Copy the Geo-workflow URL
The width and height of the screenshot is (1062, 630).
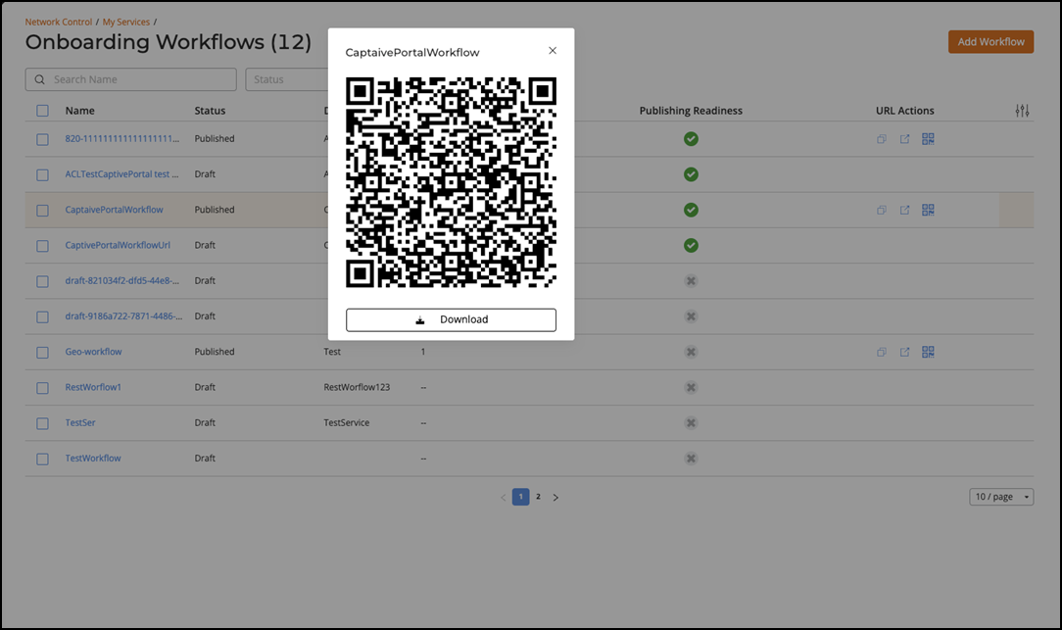coord(882,352)
